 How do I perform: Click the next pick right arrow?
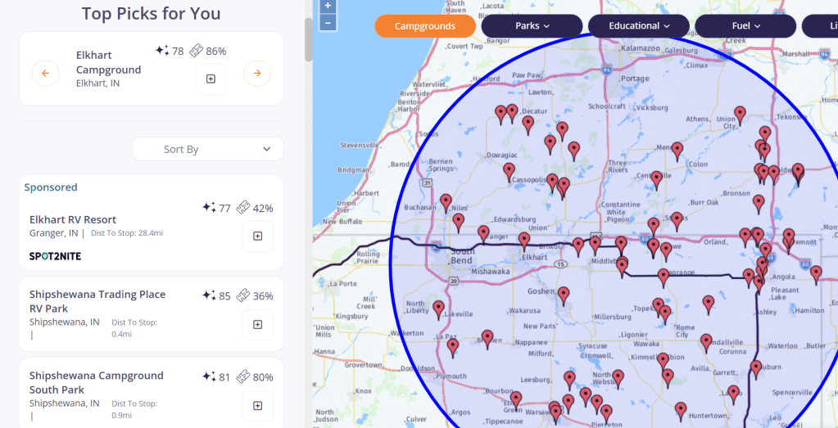click(x=256, y=74)
